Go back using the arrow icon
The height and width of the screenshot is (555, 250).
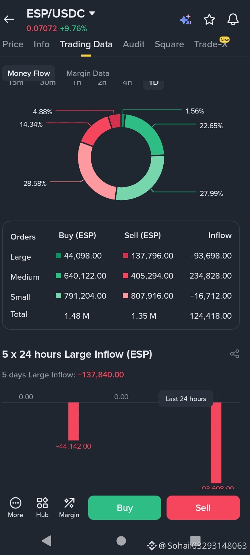pyautogui.click(x=9, y=19)
